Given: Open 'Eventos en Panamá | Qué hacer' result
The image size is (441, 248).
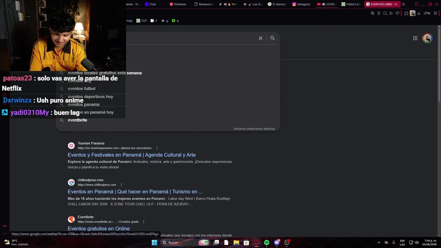Looking at the screenshot, I should [x=135, y=192].
